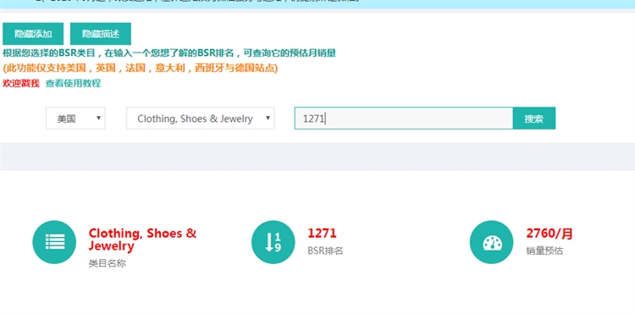Click the 隐藏描述 button

101,34
